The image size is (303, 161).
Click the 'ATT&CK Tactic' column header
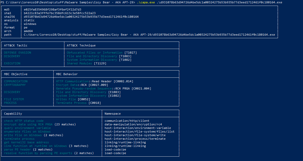[16, 45]
